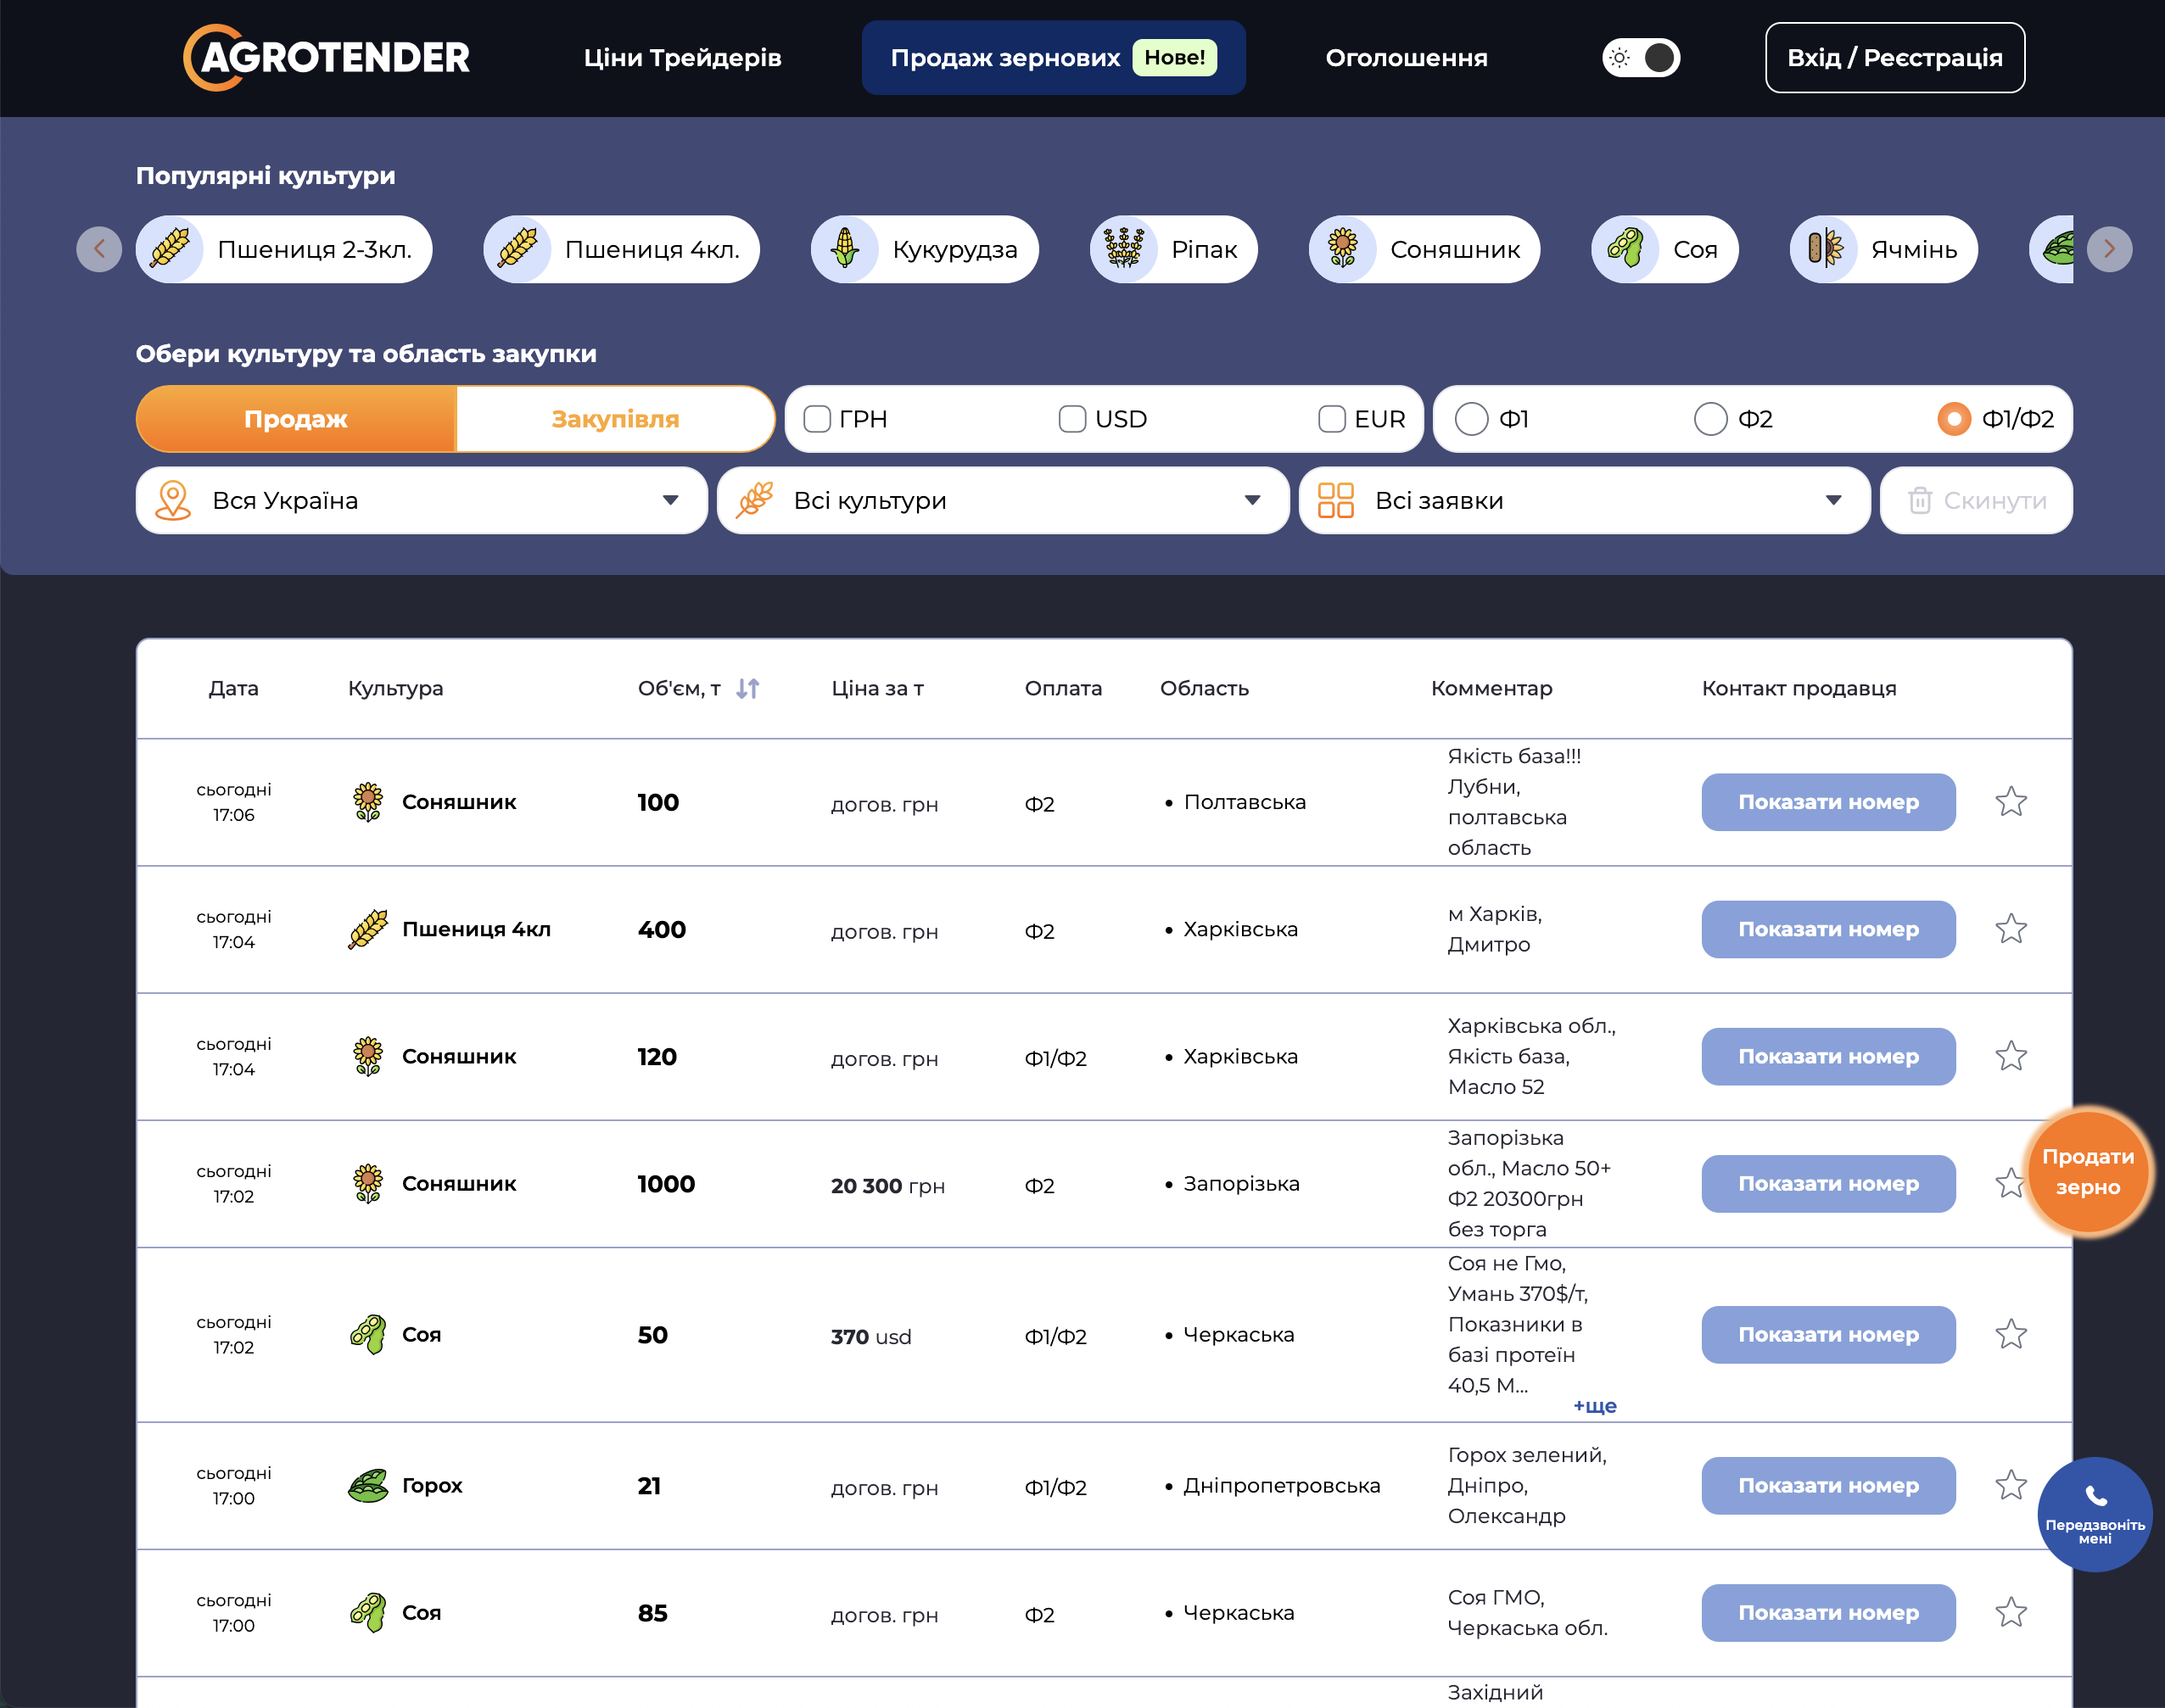Click the Вхід / Реєстрація button
This screenshot has height=1708, width=2165.
click(1894, 57)
